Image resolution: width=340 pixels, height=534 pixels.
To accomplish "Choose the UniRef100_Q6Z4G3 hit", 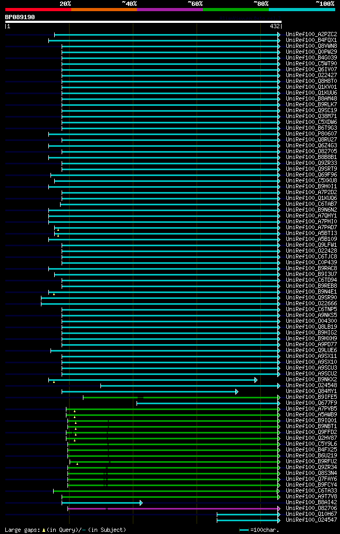I will [x=311, y=146].
